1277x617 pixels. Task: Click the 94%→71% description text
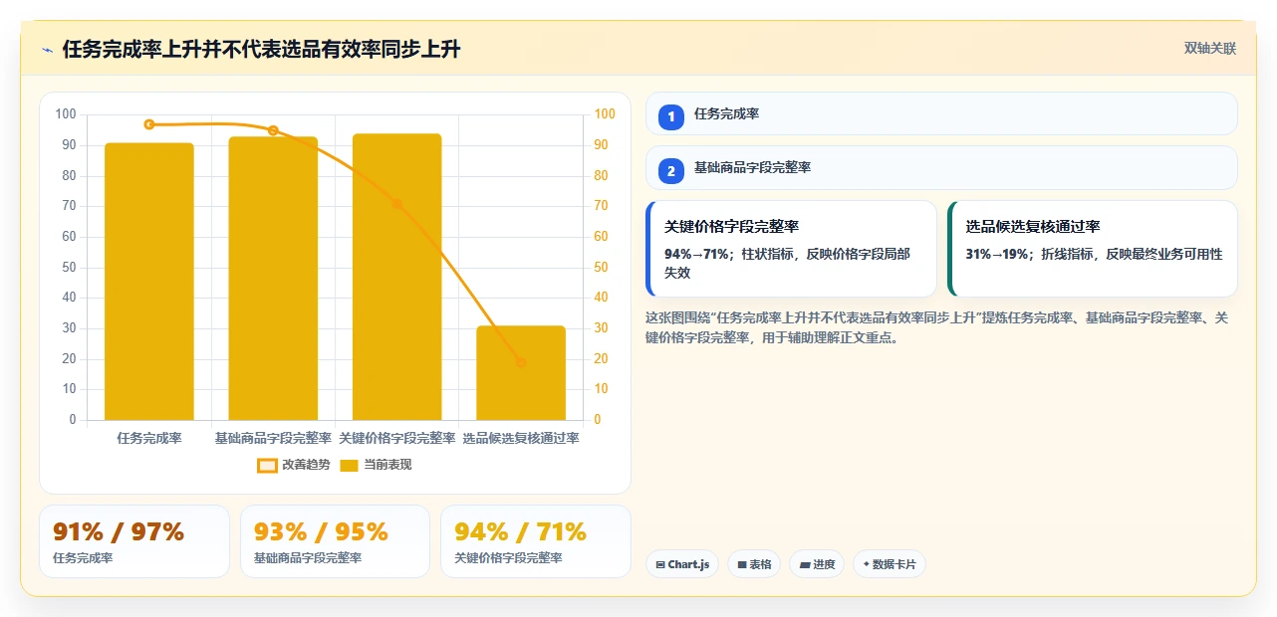pos(787,264)
